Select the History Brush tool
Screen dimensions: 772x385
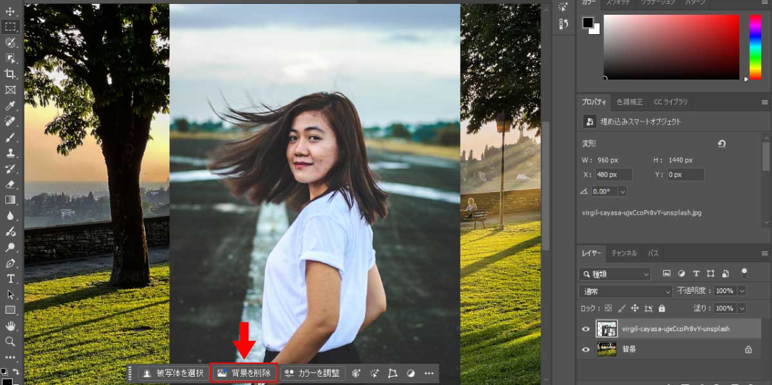point(10,168)
